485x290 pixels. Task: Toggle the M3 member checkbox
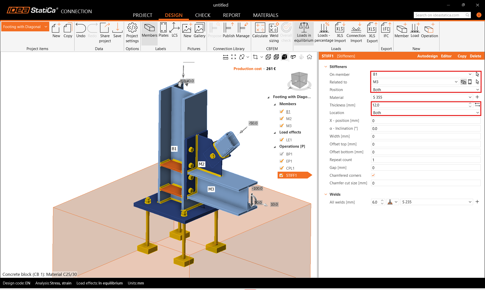point(282,126)
